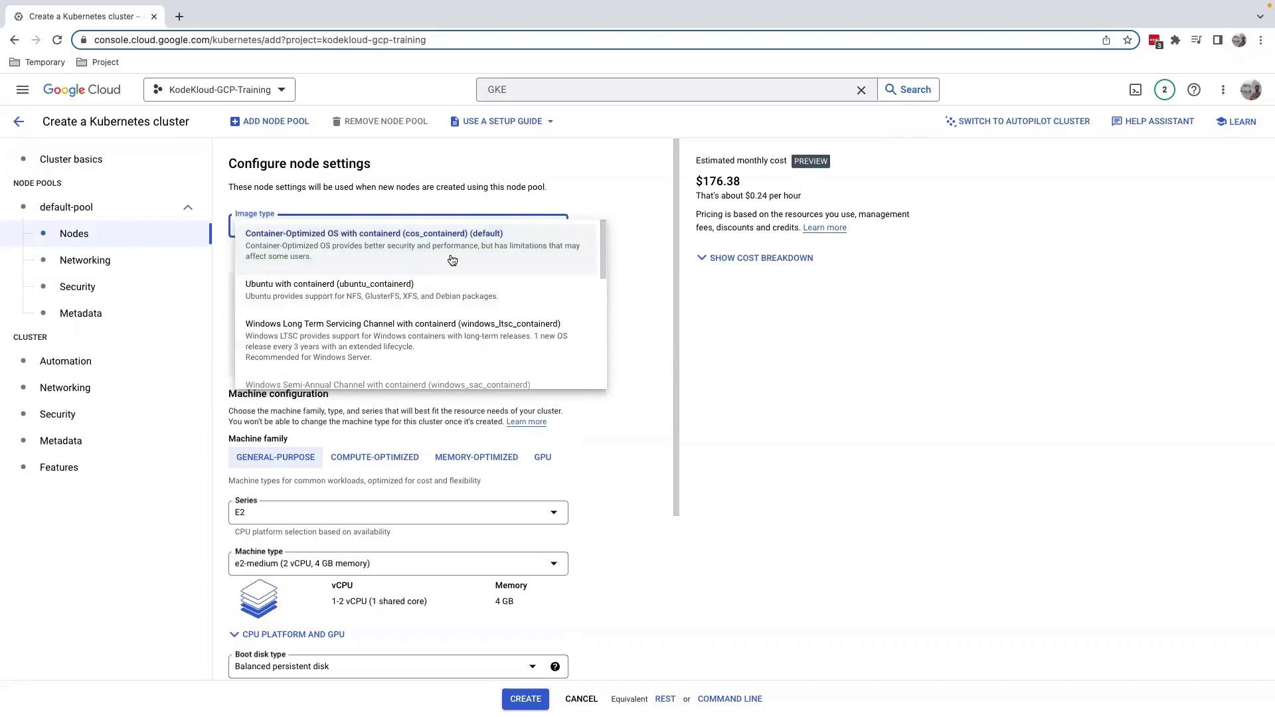Clear the GKE search text with X
1275x717 pixels.
pyautogui.click(x=861, y=90)
